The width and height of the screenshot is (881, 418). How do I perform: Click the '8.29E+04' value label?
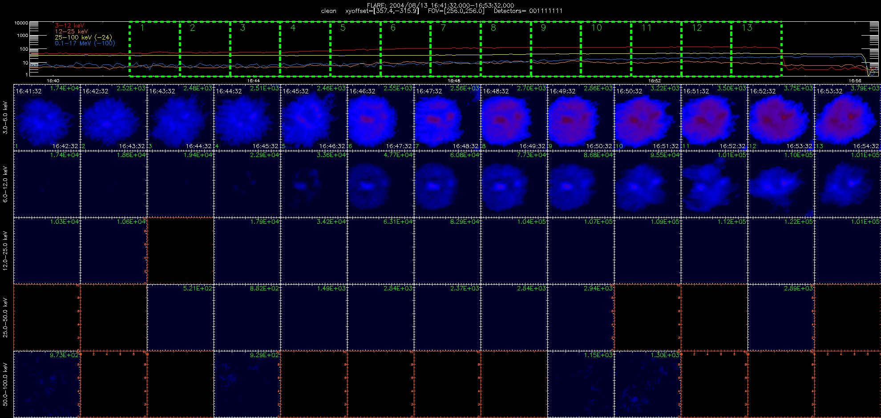[465, 221]
